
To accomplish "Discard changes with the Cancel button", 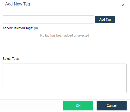I will 111,106.
